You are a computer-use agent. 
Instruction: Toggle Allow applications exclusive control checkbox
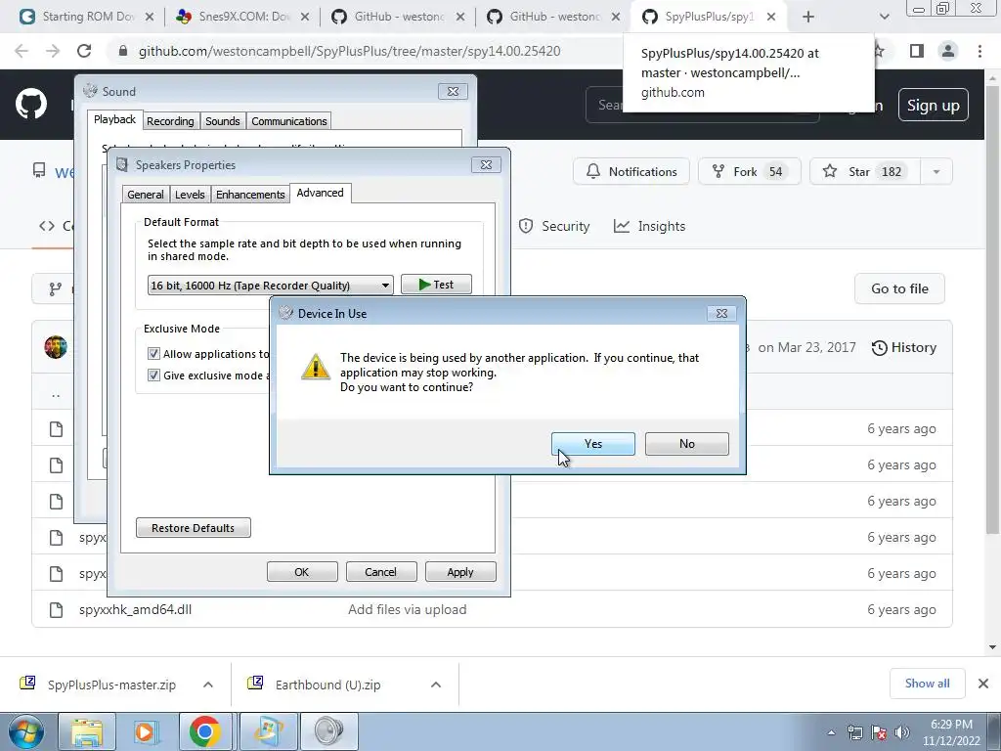click(x=153, y=354)
